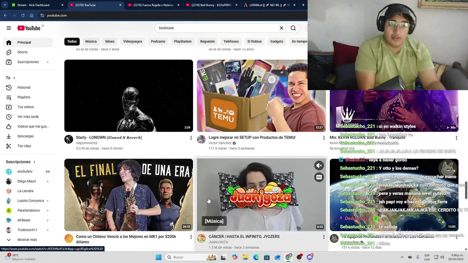This screenshot has width=468, height=263.
Task: Click slaponreverb2 channel avatar
Action: 69,139
